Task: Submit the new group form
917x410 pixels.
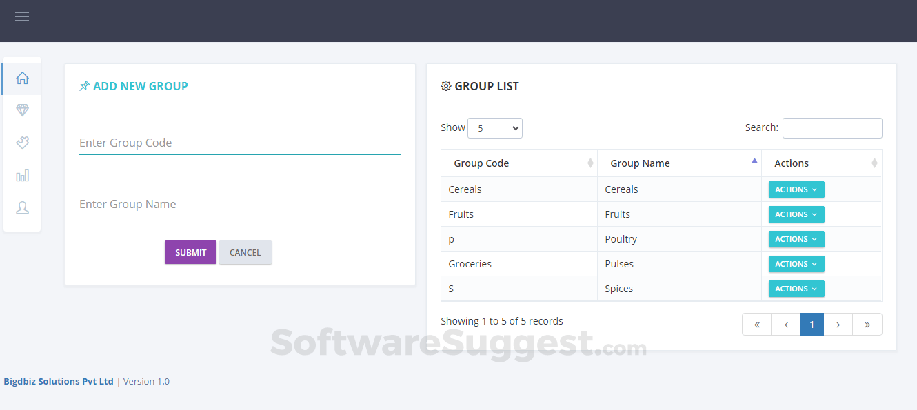Action: click(x=190, y=252)
